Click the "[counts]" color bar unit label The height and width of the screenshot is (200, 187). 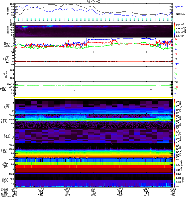(x=185, y=30)
